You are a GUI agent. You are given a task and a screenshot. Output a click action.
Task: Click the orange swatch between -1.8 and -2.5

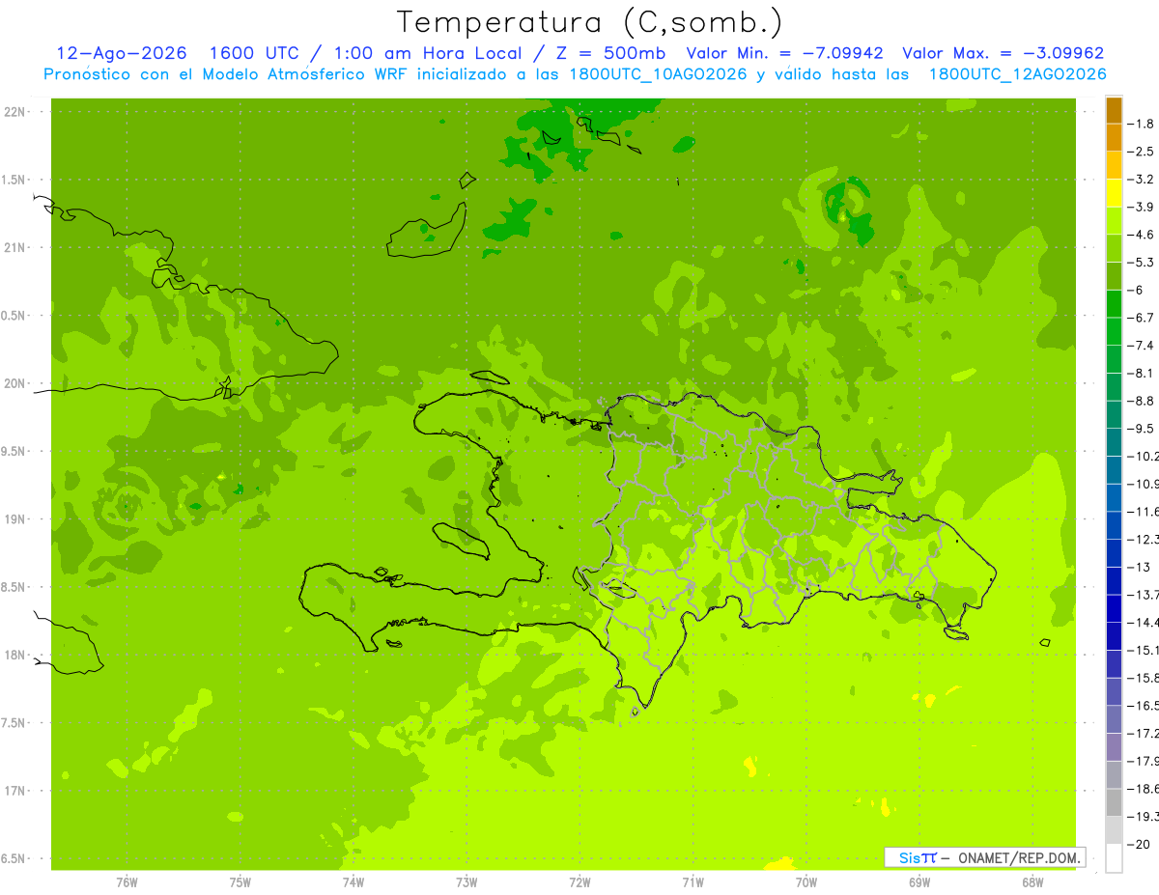point(1114,138)
